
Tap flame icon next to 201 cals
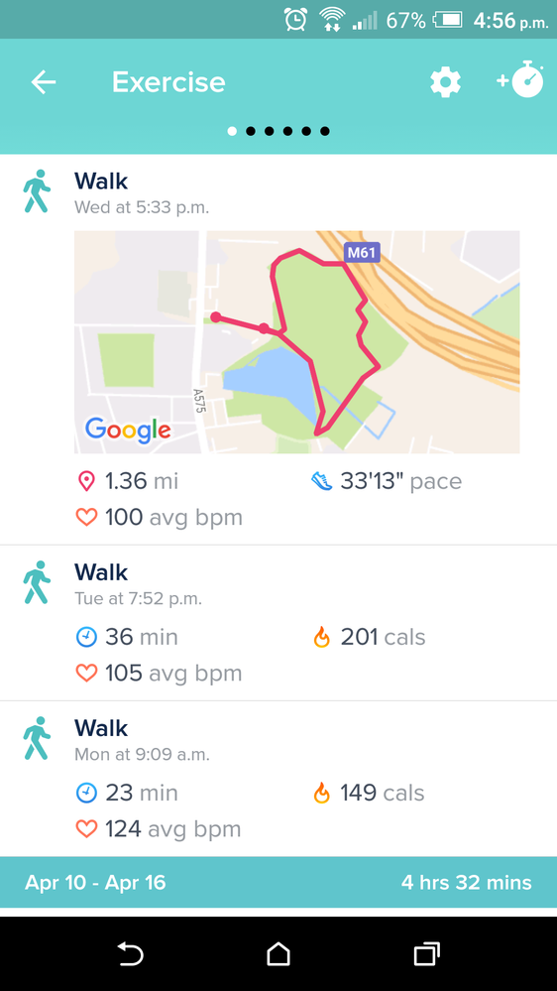pyautogui.click(x=321, y=637)
